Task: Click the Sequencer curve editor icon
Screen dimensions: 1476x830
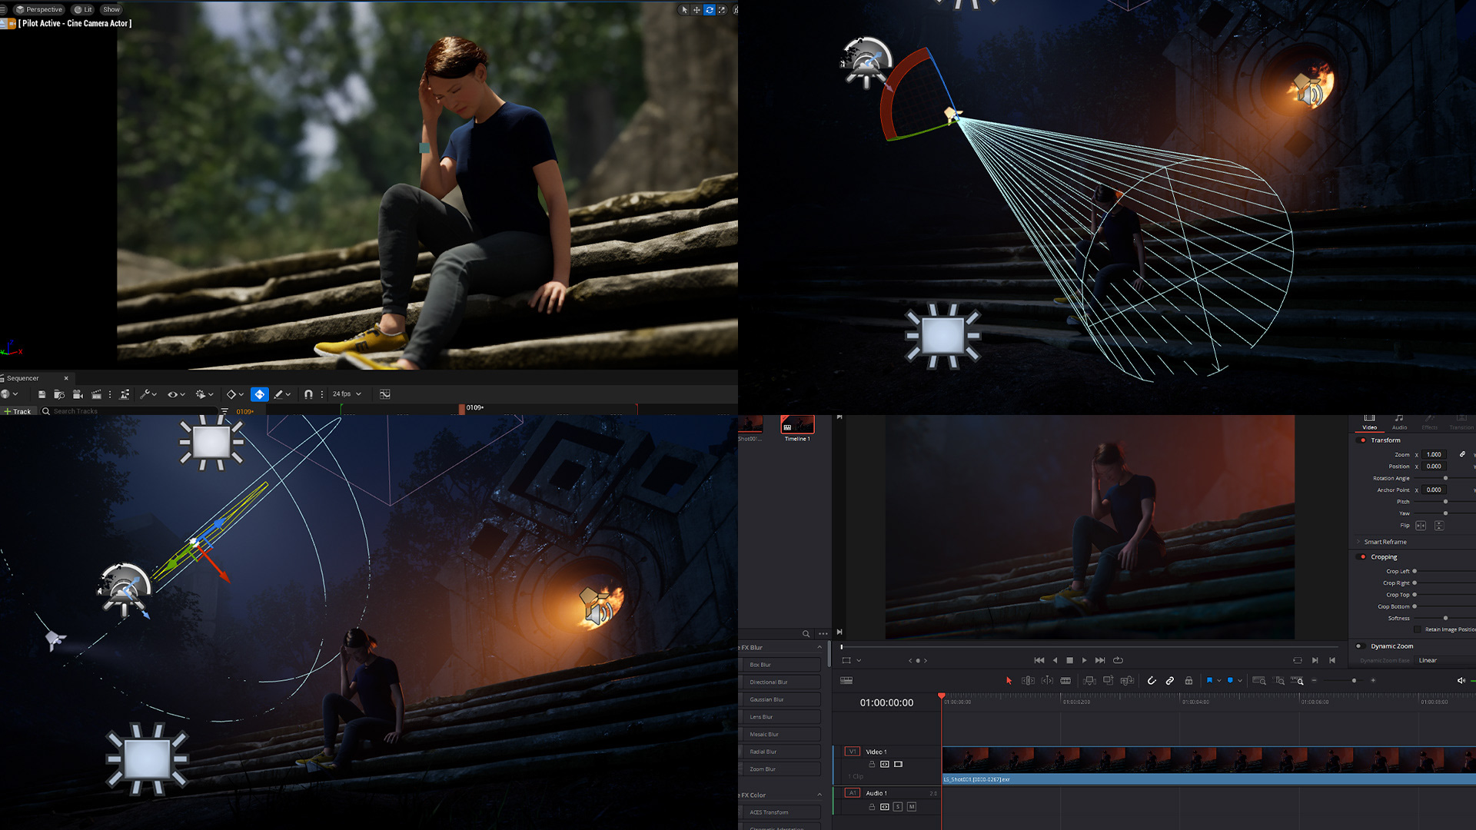Action: tap(385, 394)
